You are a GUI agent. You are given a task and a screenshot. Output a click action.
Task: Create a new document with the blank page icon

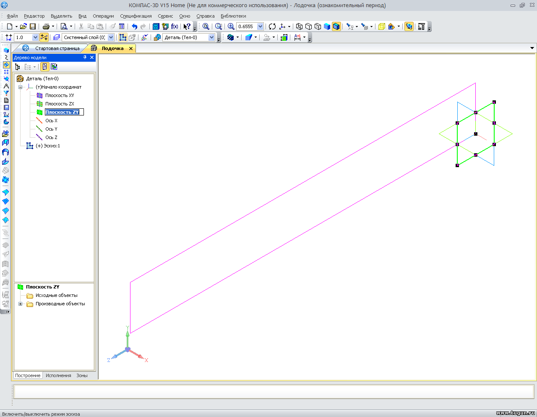click(9, 26)
